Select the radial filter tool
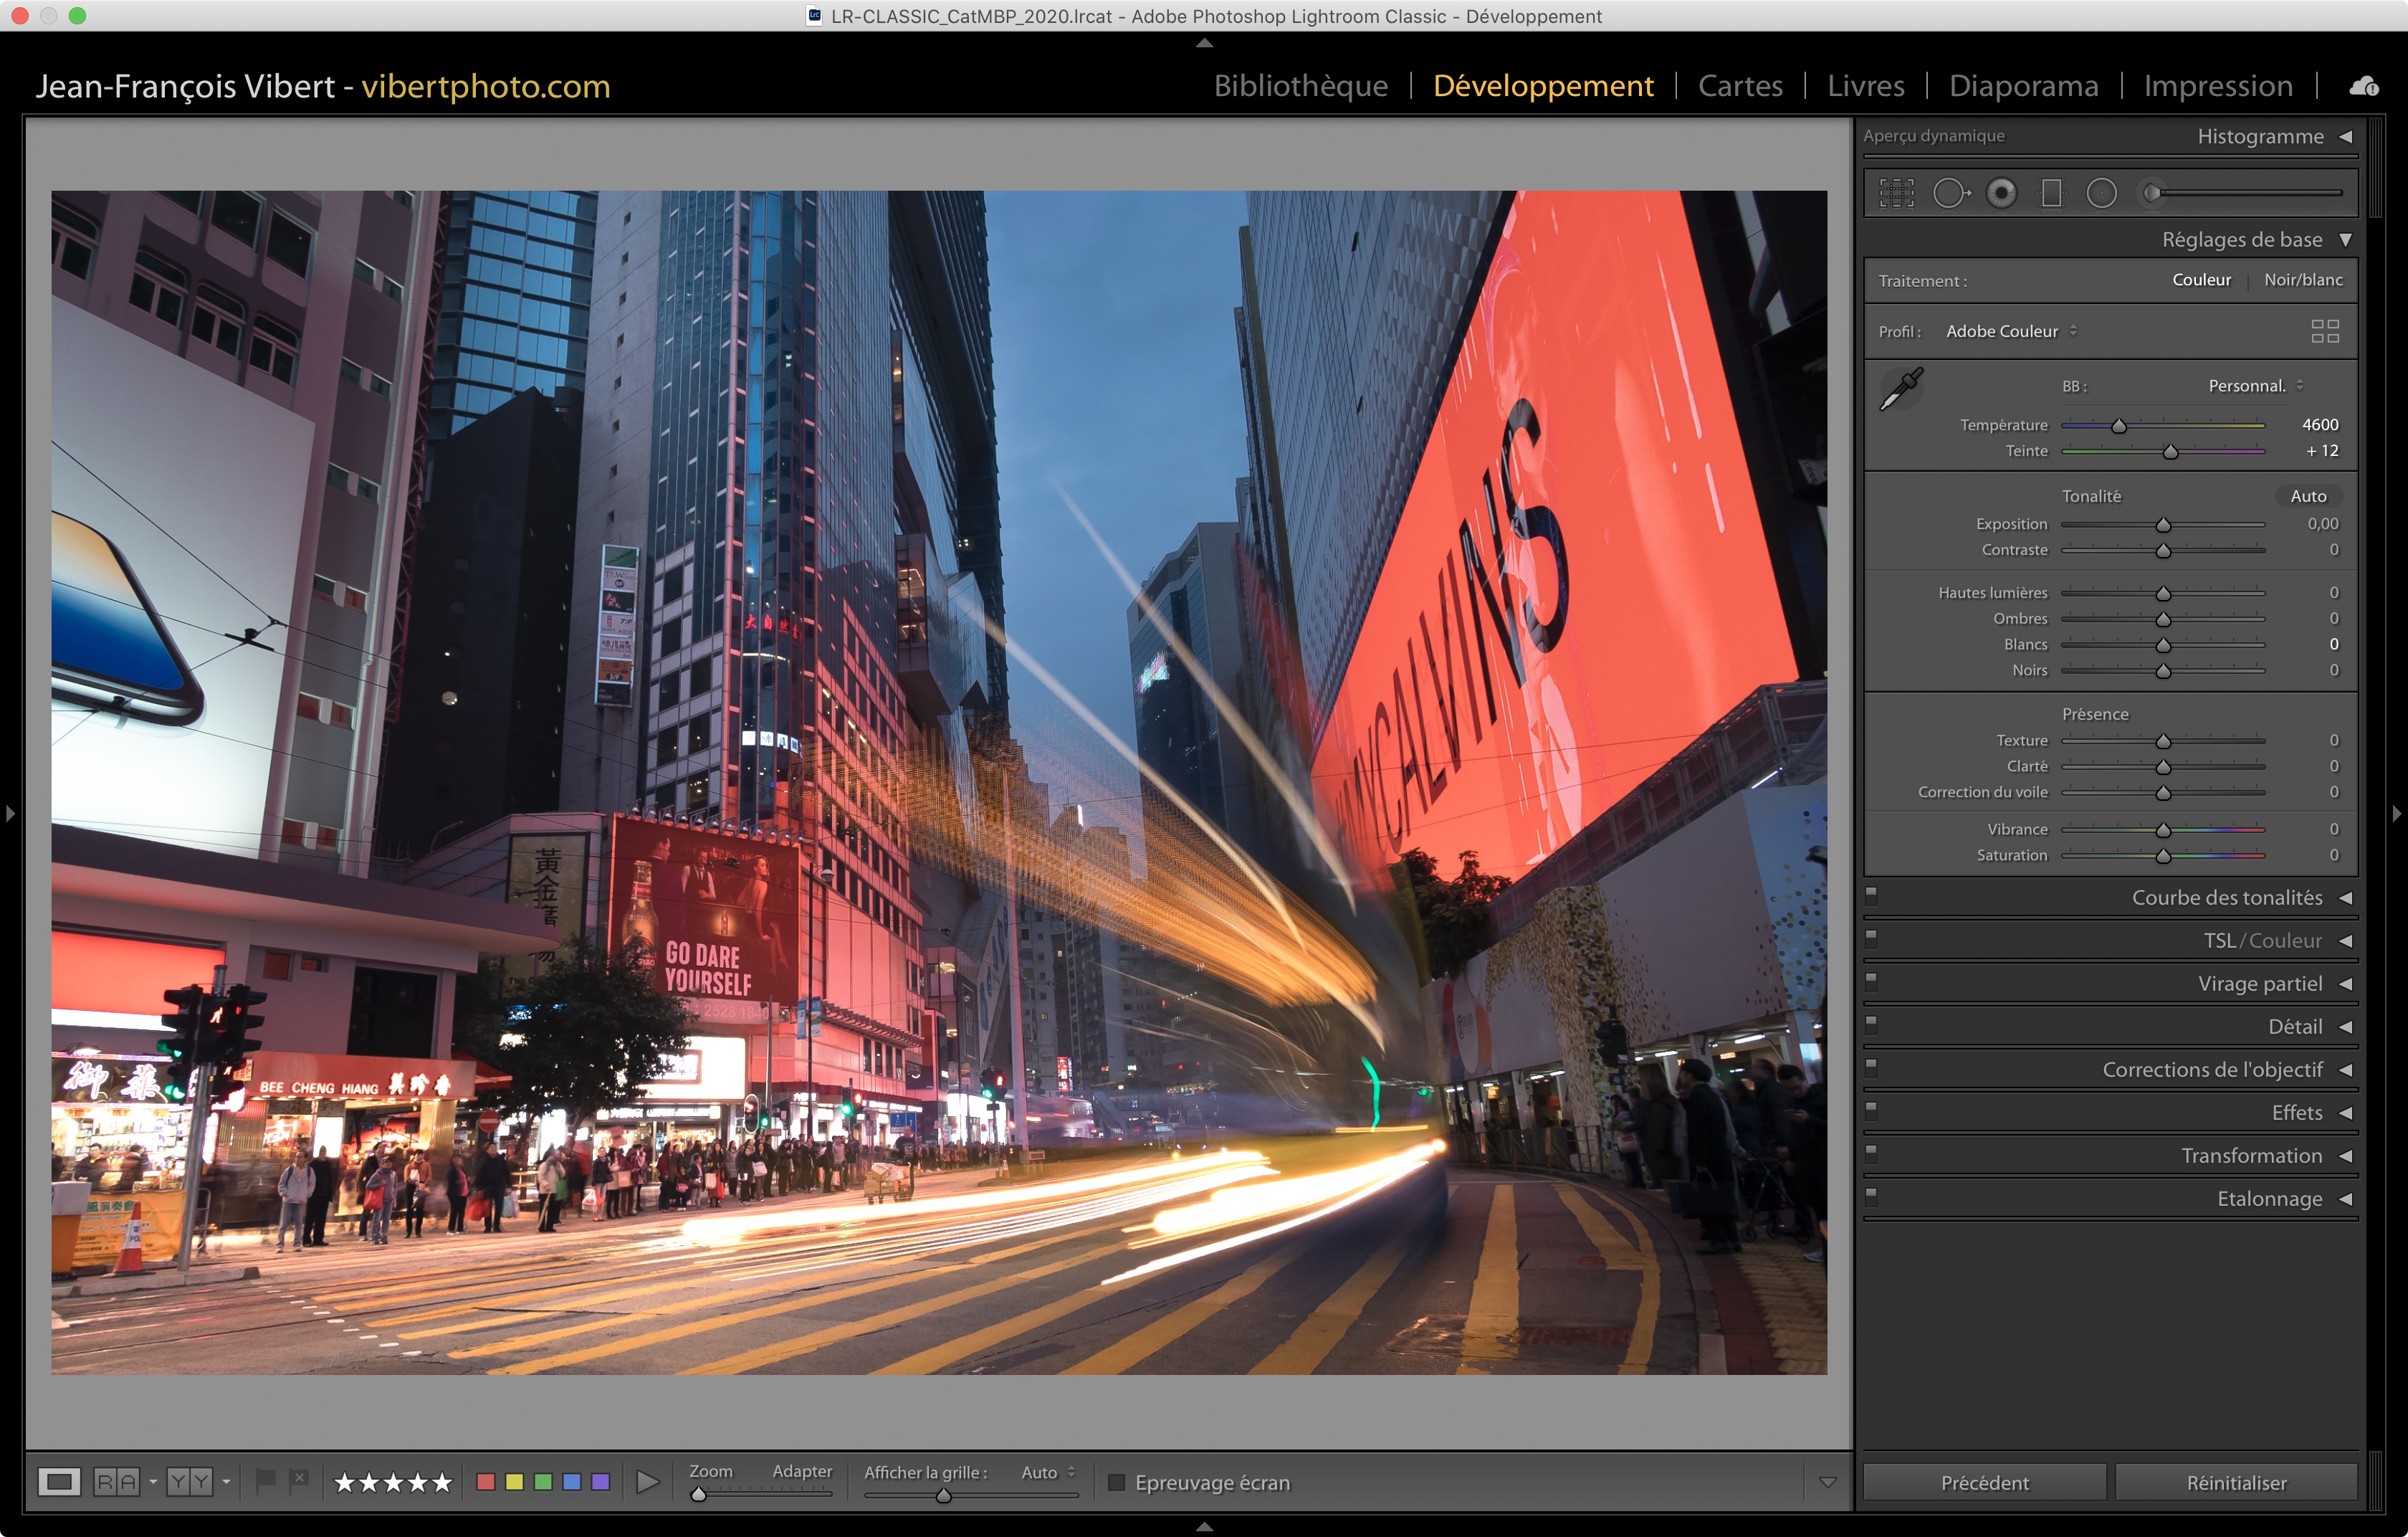Viewport: 2408px width, 1537px height. [2101, 193]
